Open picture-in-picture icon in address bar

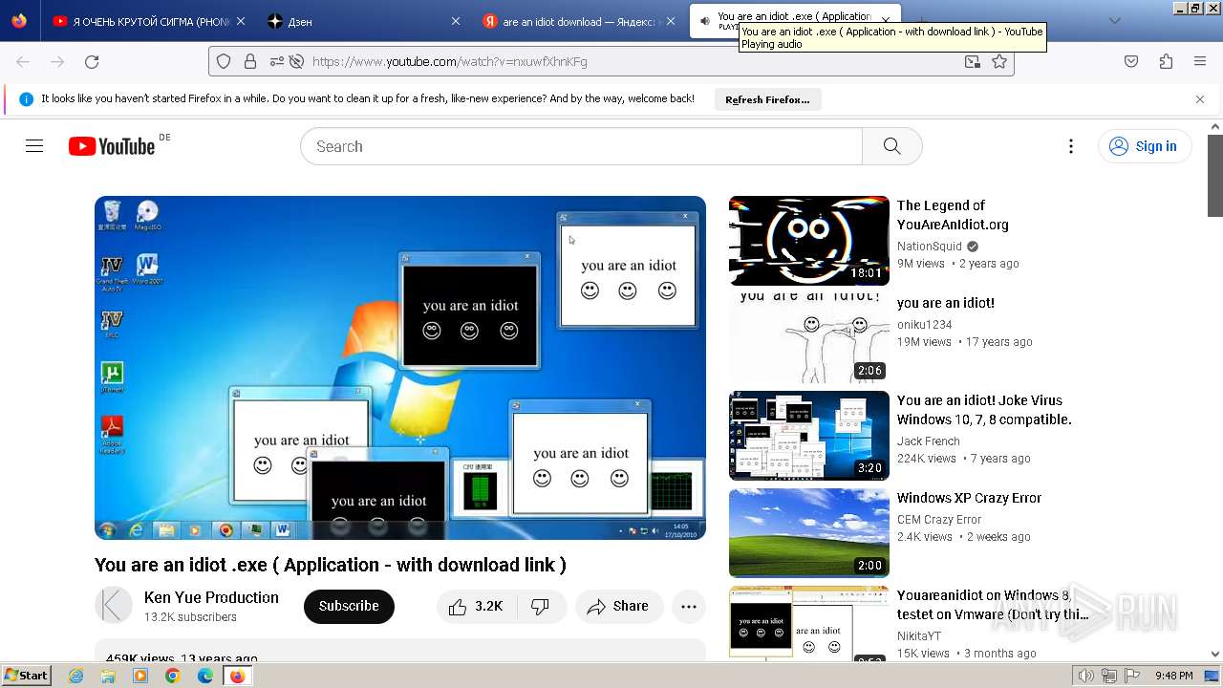(973, 61)
